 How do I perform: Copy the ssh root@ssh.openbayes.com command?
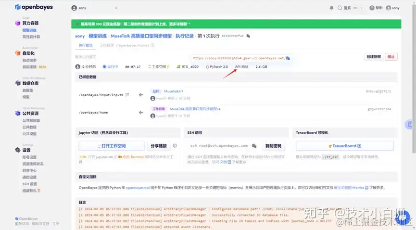254,146
